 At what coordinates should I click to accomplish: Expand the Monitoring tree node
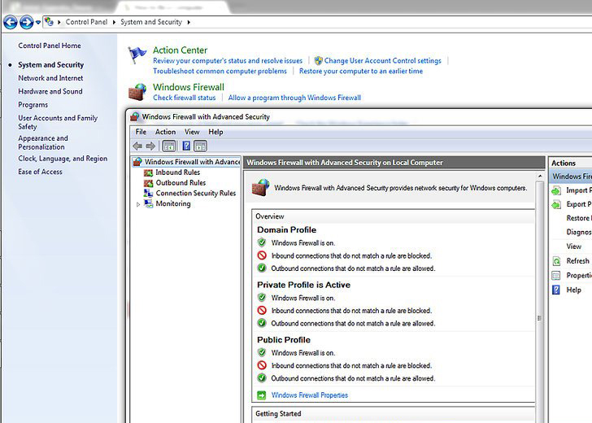[138, 204]
